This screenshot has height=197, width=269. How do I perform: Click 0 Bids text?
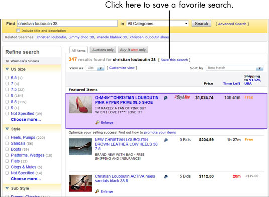click(x=185, y=140)
